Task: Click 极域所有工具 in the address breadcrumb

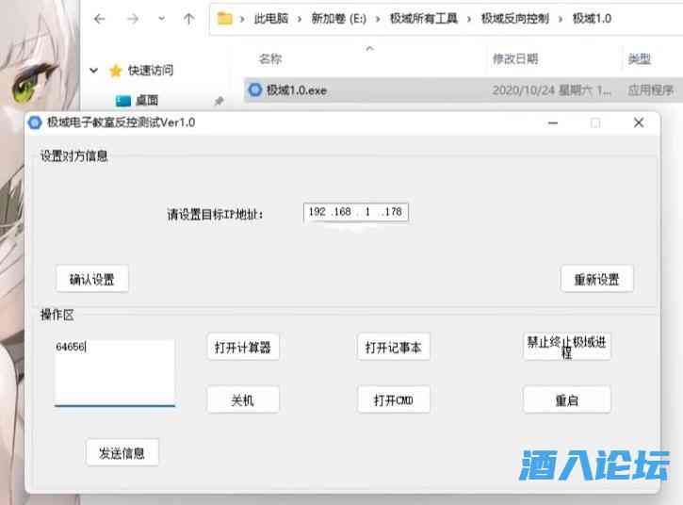Action: pyautogui.click(x=423, y=19)
